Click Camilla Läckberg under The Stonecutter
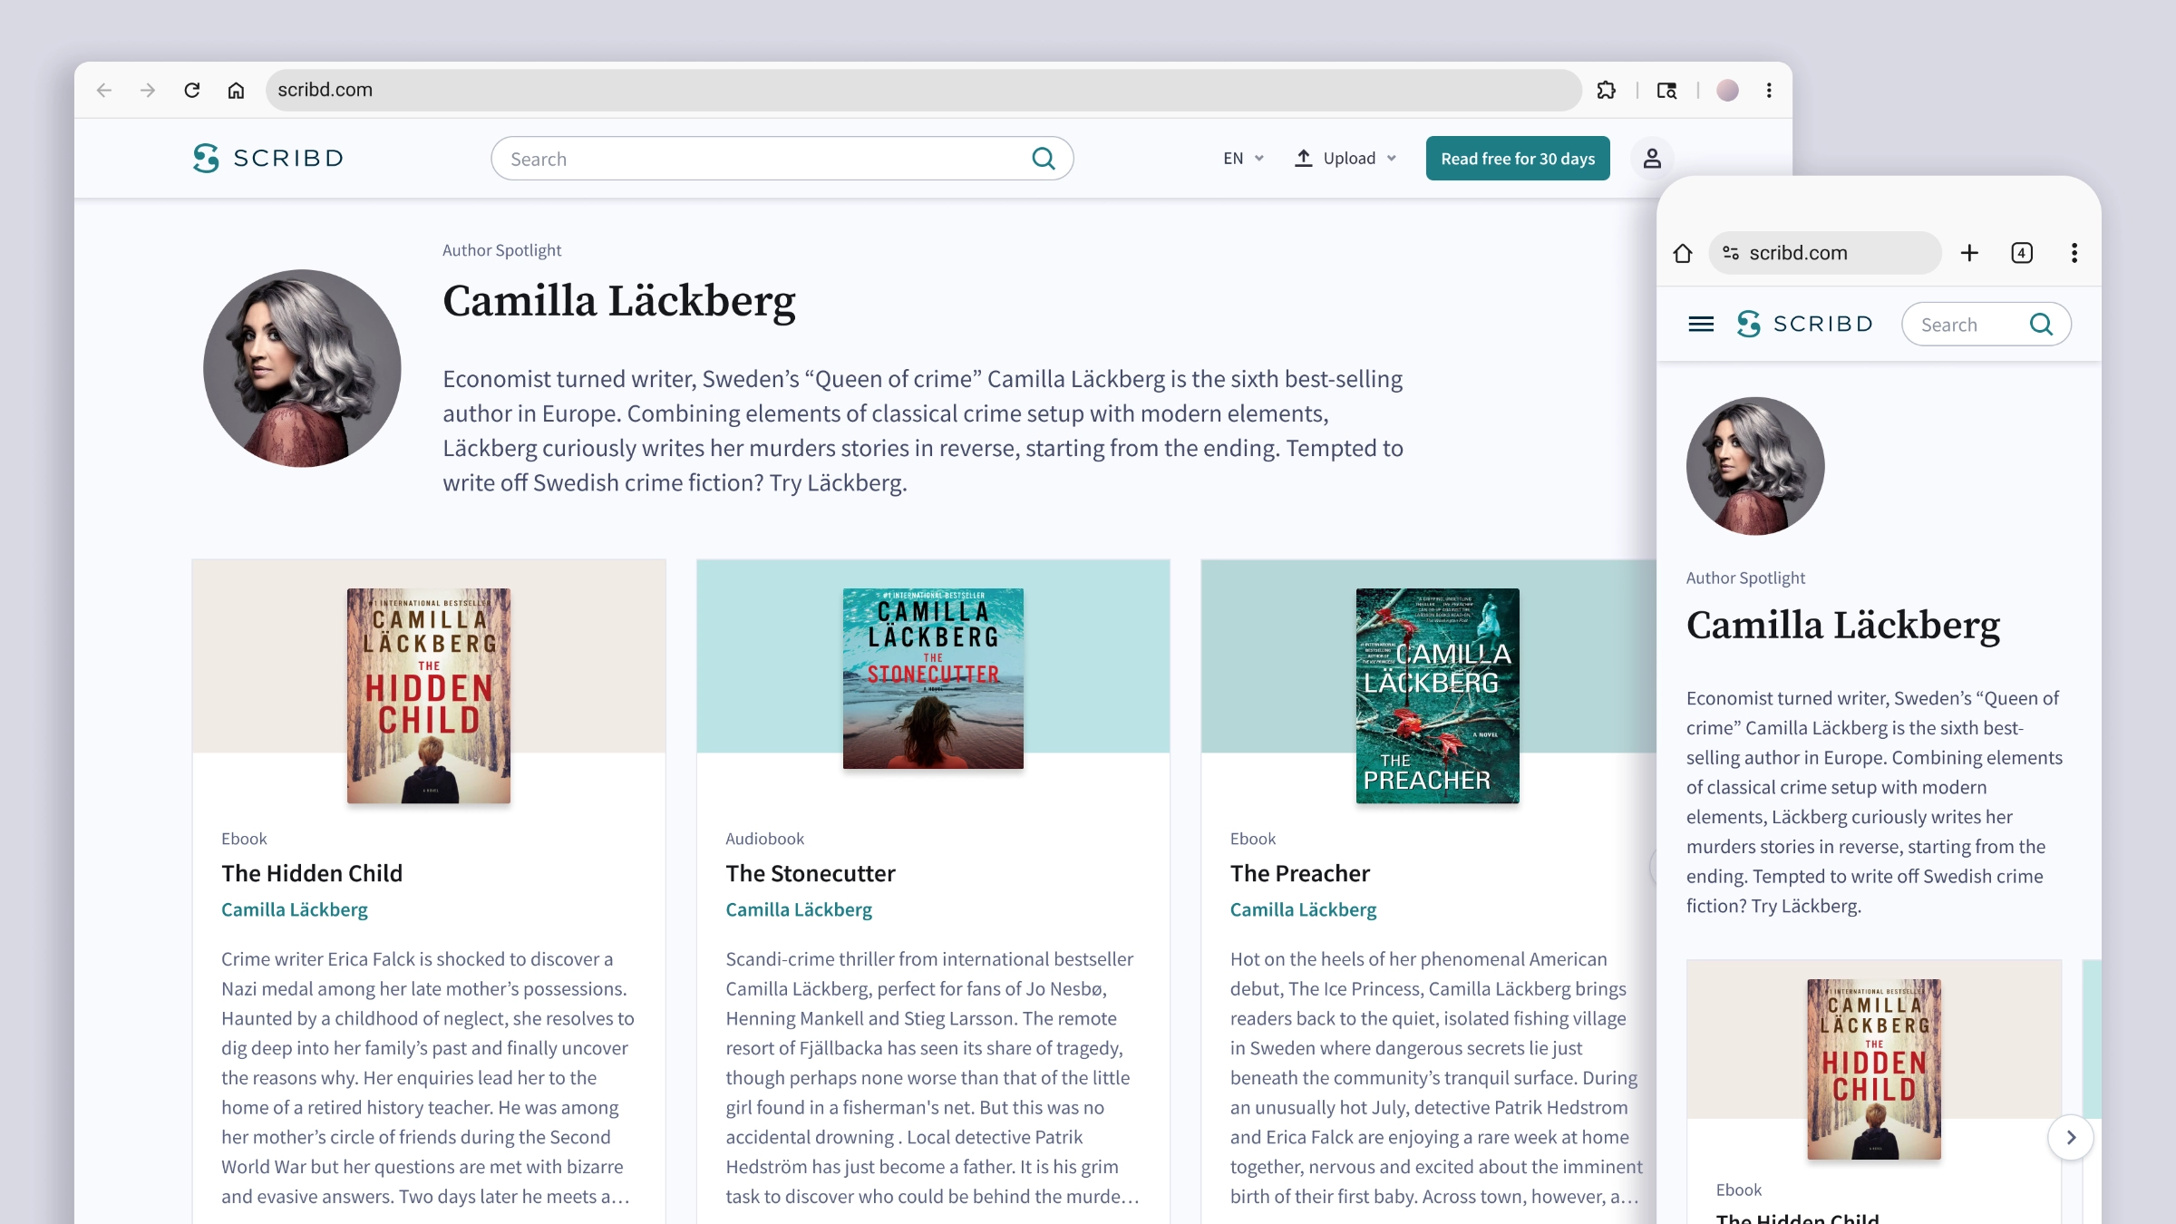 tap(799, 909)
